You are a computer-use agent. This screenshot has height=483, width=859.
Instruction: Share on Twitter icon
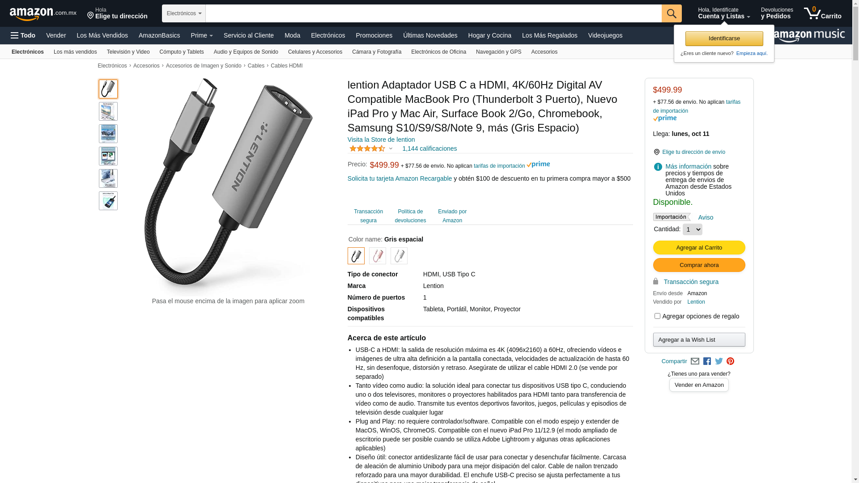tap(719, 361)
